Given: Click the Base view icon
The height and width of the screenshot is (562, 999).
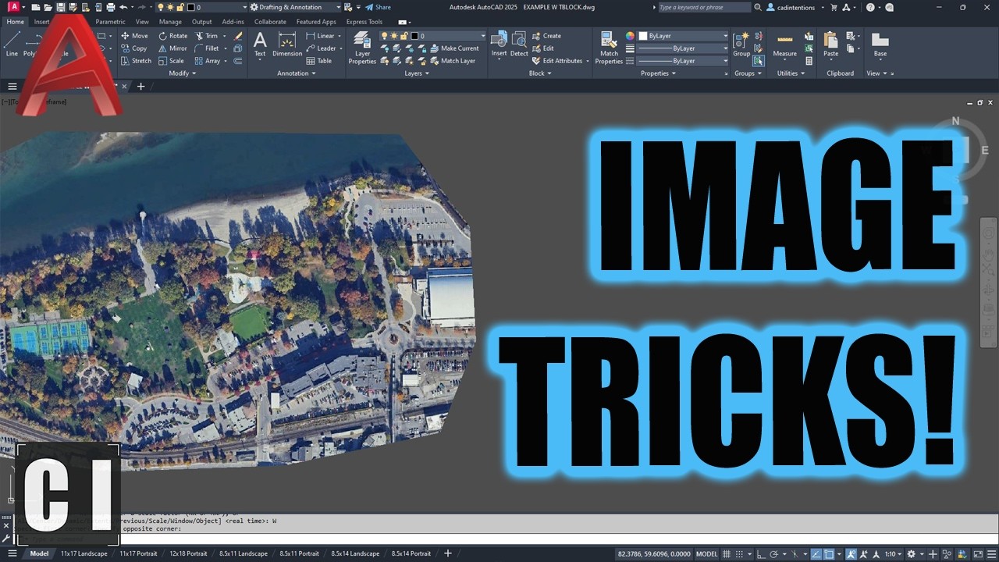Looking at the screenshot, I should point(880,44).
